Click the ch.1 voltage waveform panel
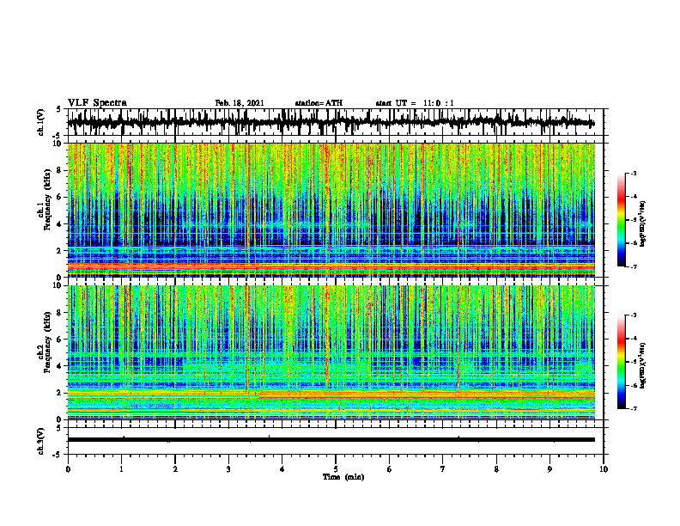680x526 pixels. coord(335,122)
